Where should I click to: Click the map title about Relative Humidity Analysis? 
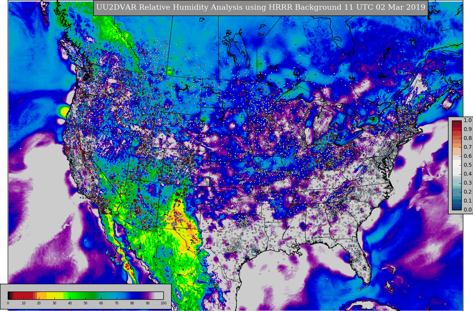(x=261, y=7)
